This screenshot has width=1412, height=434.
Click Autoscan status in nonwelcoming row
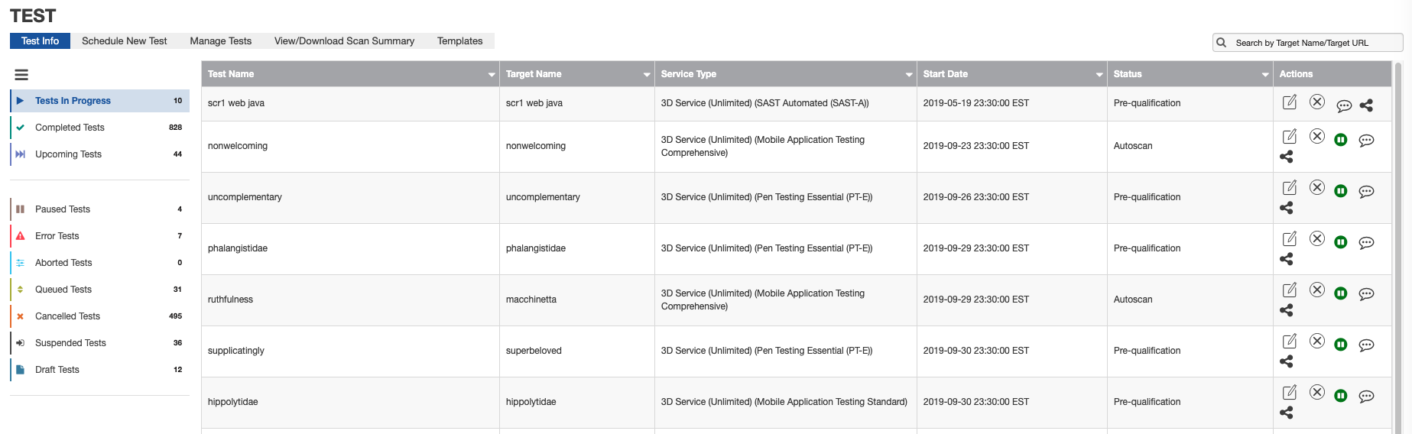click(1133, 146)
